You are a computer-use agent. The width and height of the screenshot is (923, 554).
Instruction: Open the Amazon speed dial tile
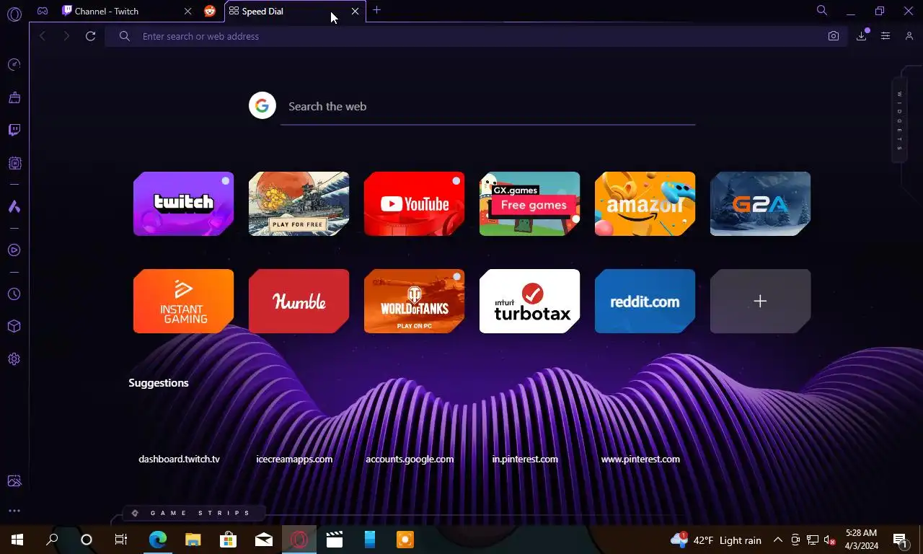645,203
